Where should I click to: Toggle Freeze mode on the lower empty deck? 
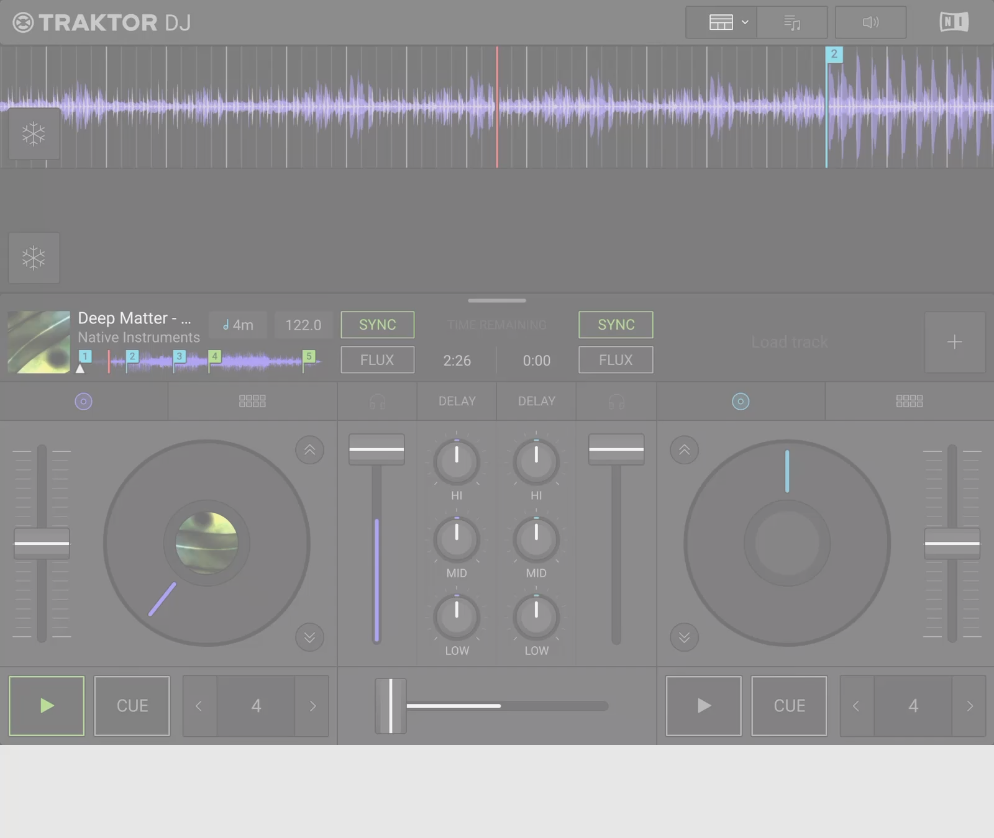(34, 258)
